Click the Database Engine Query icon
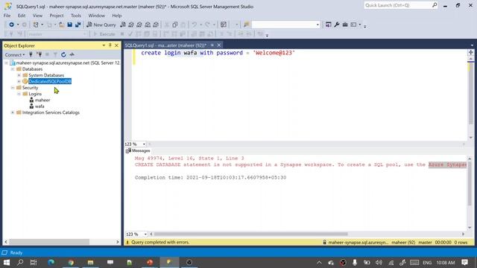Image resolution: width=477 pixels, height=268 pixels. point(123,25)
